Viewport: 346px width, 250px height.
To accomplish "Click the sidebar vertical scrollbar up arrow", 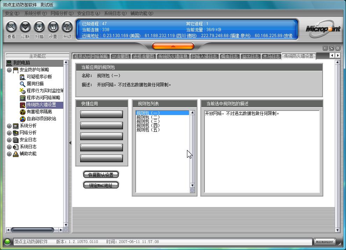I will (66, 63).
